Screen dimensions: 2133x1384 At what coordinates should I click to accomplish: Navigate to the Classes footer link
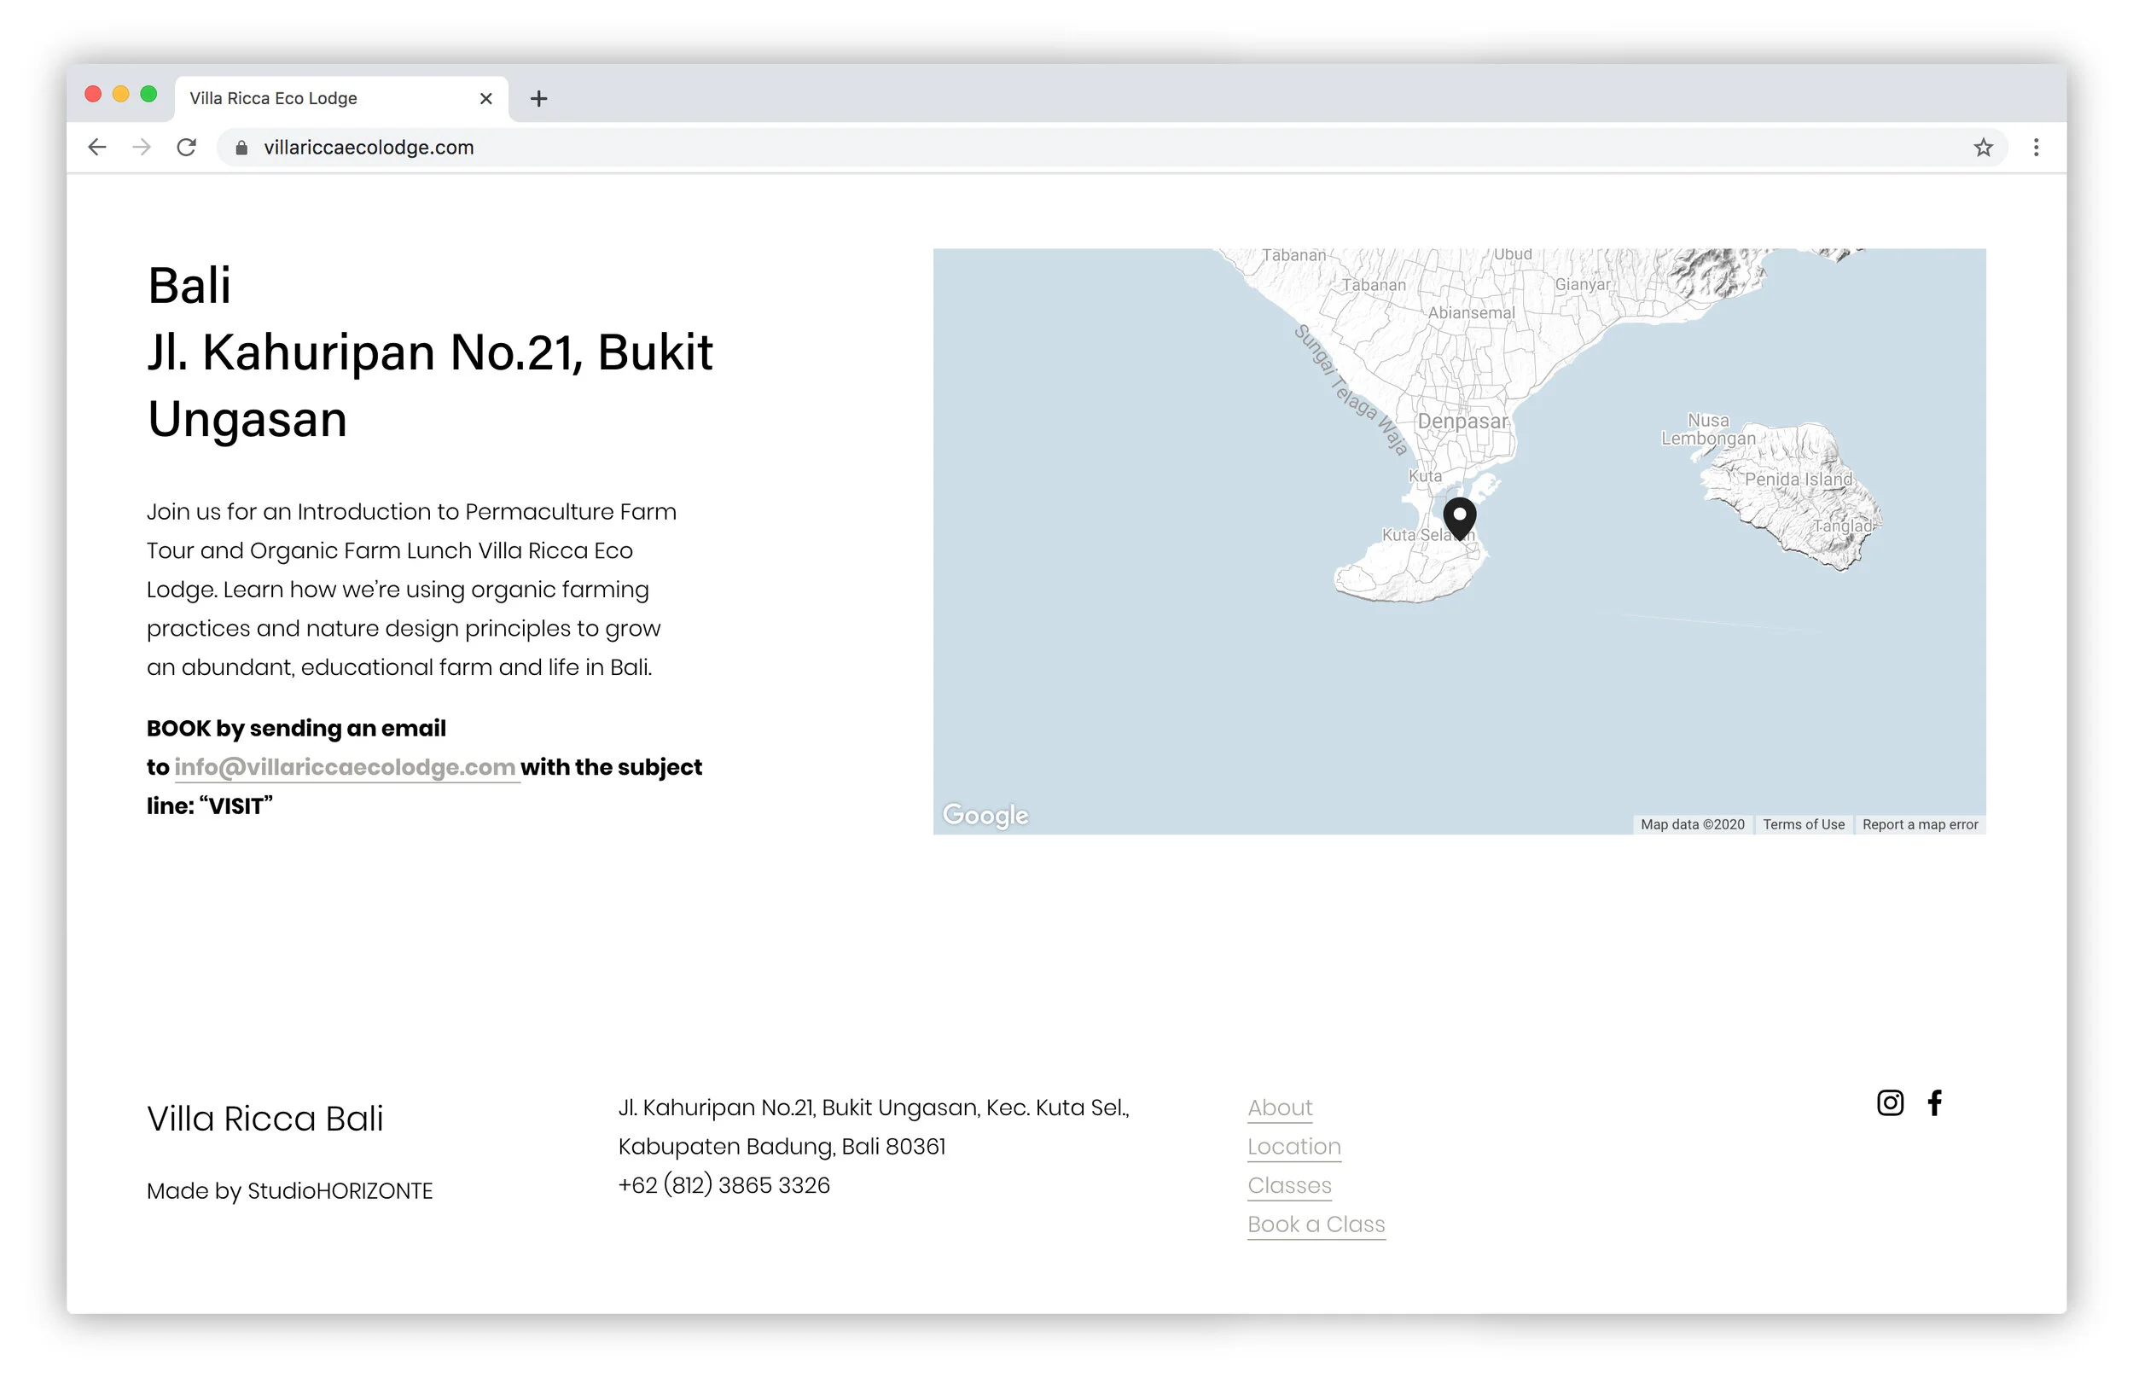point(1289,1185)
